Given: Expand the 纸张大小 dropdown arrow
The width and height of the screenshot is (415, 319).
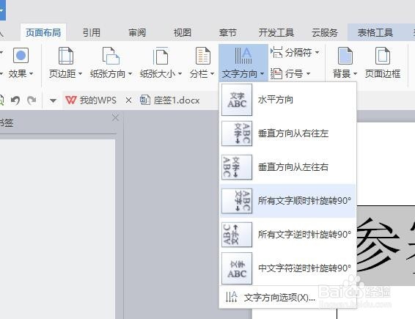Looking at the screenshot, I should click(x=180, y=73).
